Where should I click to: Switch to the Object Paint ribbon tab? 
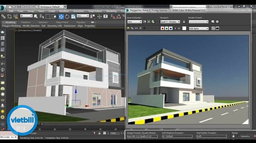coord(62,22)
